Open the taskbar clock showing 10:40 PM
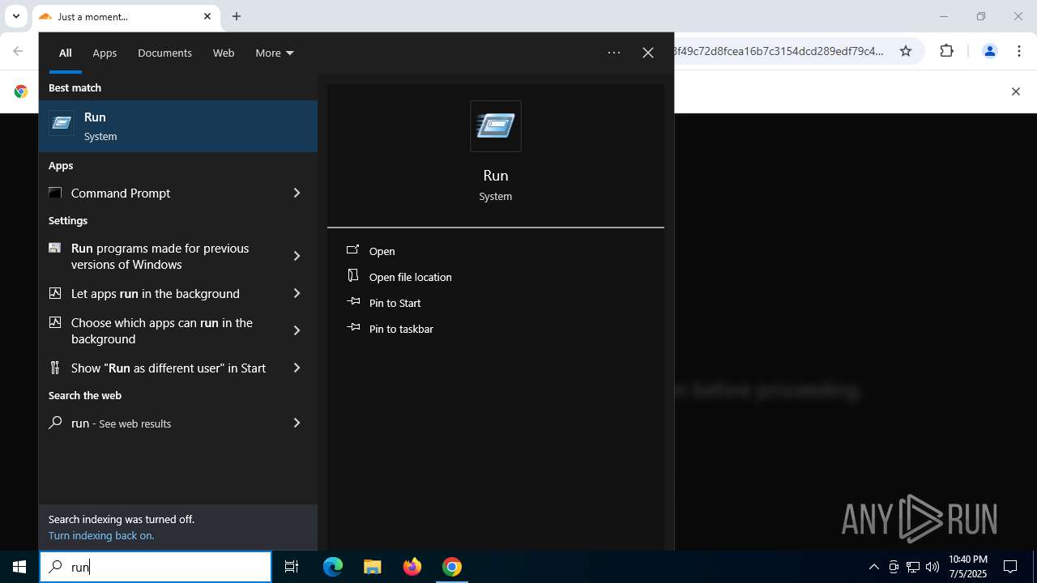Viewport: 1037px width, 583px height. point(967,567)
